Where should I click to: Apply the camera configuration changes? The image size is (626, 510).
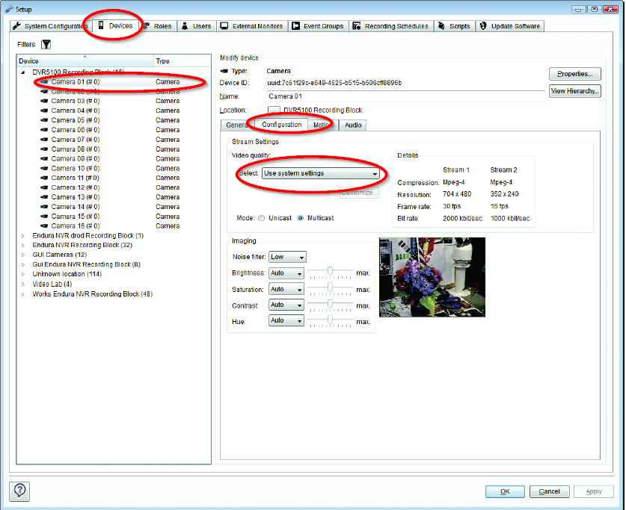(x=594, y=491)
